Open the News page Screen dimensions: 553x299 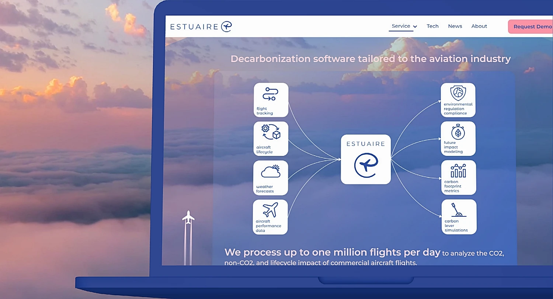tap(455, 26)
